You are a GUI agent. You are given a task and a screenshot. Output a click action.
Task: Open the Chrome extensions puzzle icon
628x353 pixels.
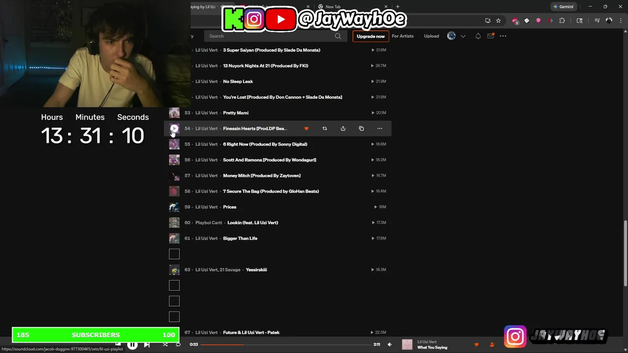(562, 21)
